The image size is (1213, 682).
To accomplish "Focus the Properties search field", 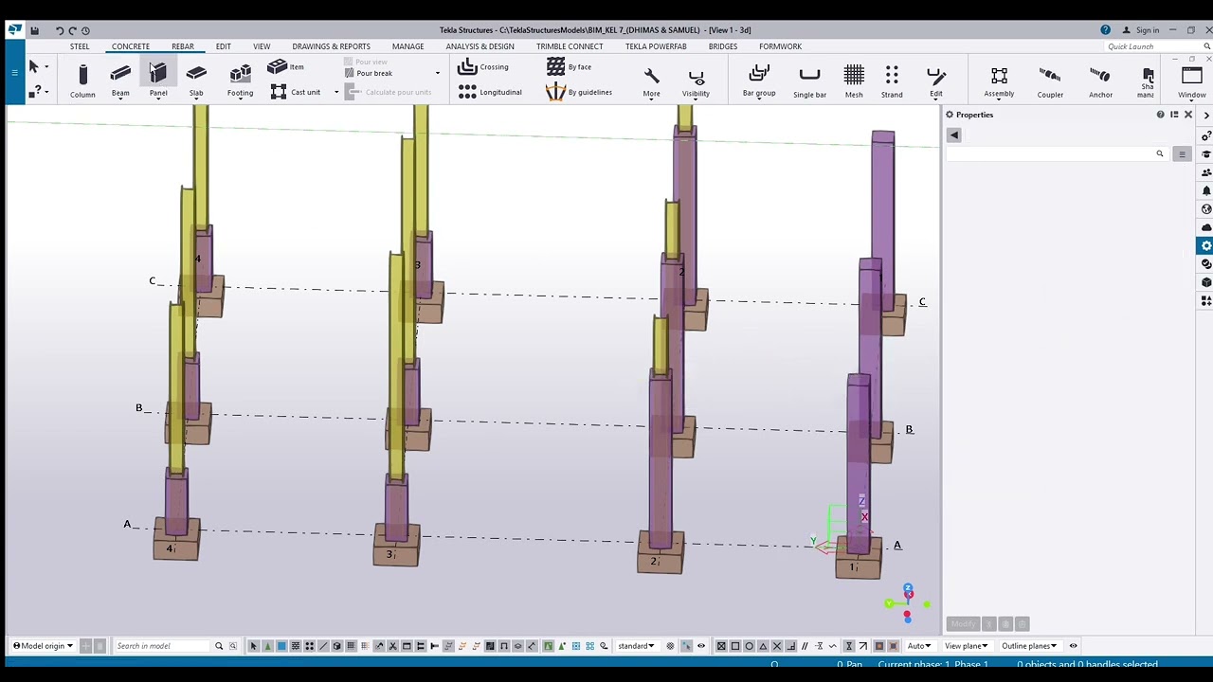I will pyautogui.click(x=1055, y=153).
